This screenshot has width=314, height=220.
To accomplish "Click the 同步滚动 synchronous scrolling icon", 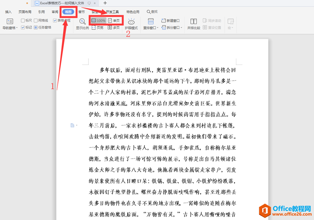I will pos(205,21).
